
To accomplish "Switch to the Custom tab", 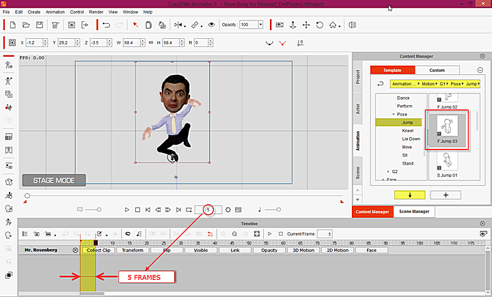I will tap(437, 70).
